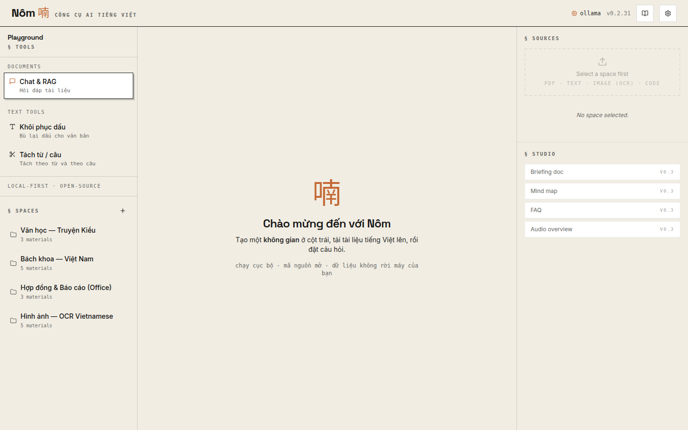Click the V0.3 badge on Audio overview
The width and height of the screenshot is (688, 430).
click(x=666, y=229)
